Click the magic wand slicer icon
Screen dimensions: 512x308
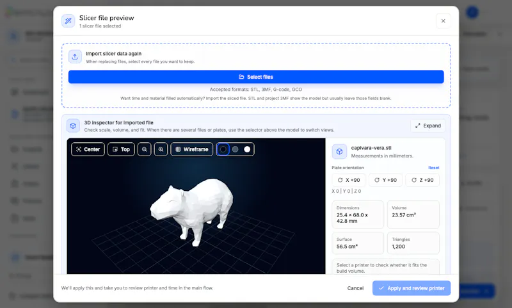click(x=68, y=21)
